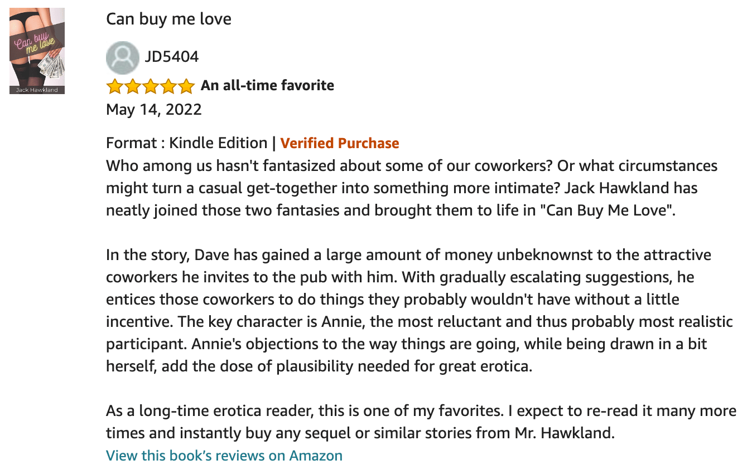
Task: Open the Can buy me love book cover thumbnail
Action: pos(37,51)
